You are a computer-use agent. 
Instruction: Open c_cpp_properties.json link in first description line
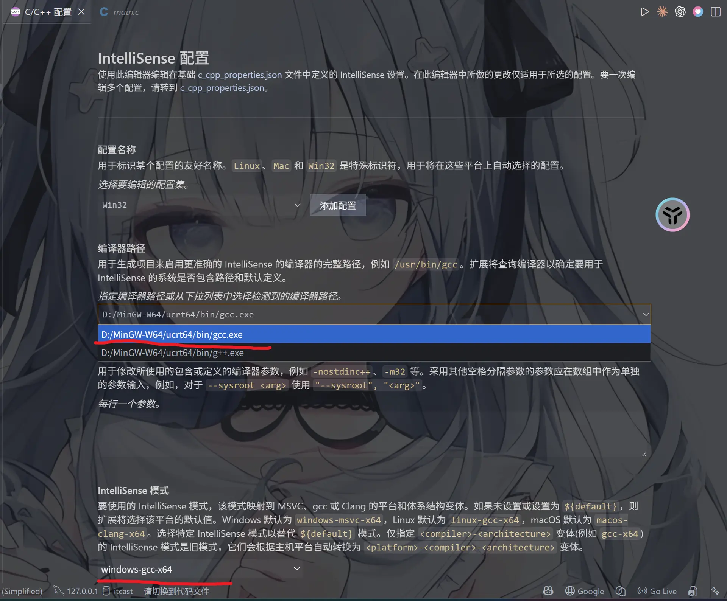240,75
